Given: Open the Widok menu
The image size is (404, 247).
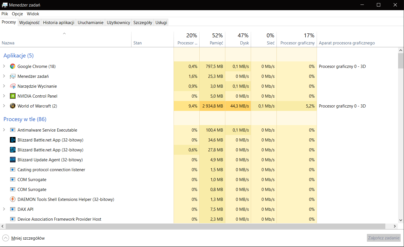Looking at the screenshot, I should (x=33, y=14).
